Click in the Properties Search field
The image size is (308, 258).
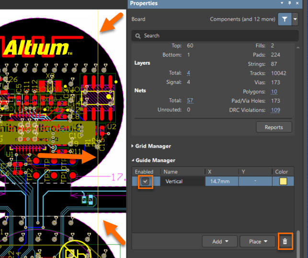pyautogui.click(x=216, y=36)
